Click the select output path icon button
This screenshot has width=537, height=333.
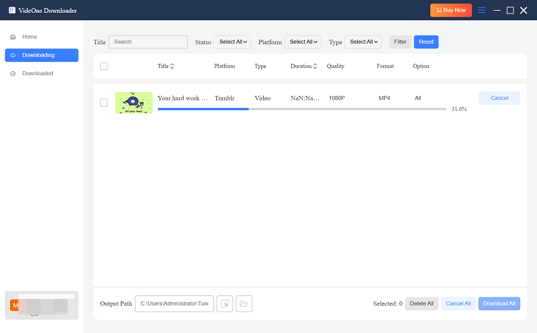tap(225, 303)
